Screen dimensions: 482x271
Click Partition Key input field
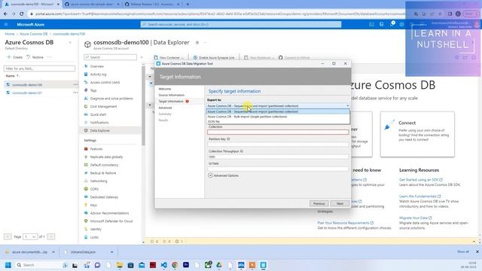pos(278,145)
